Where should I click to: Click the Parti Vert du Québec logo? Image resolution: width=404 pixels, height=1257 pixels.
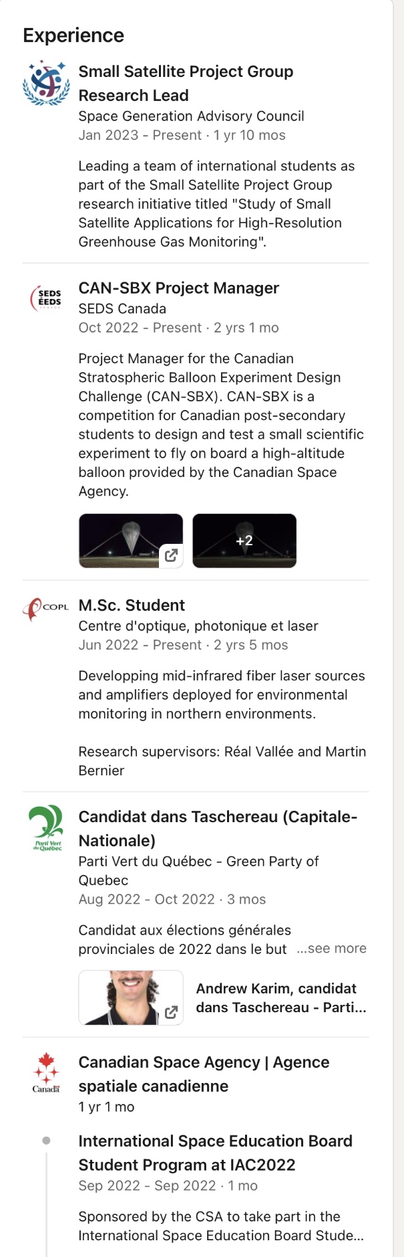(x=46, y=828)
